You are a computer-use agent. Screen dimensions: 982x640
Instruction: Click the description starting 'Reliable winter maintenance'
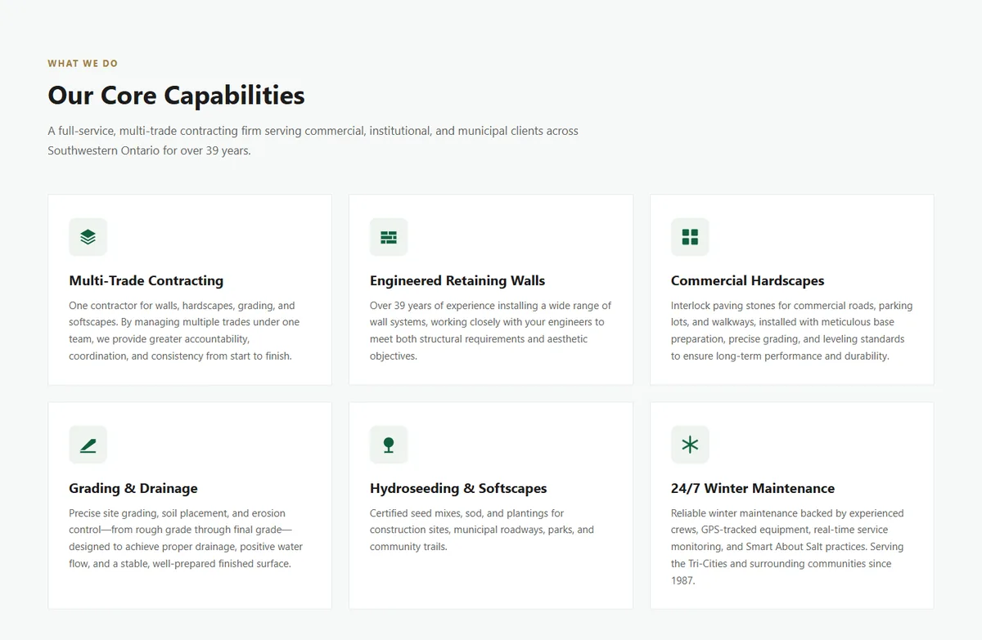(x=787, y=547)
